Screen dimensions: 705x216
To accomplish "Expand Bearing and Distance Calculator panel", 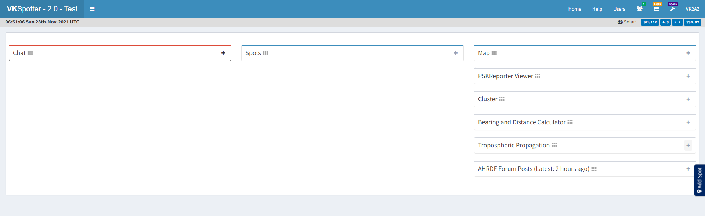I will pyautogui.click(x=688, y=122).
